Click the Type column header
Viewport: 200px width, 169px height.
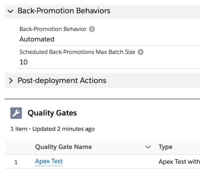pos(165,147)
